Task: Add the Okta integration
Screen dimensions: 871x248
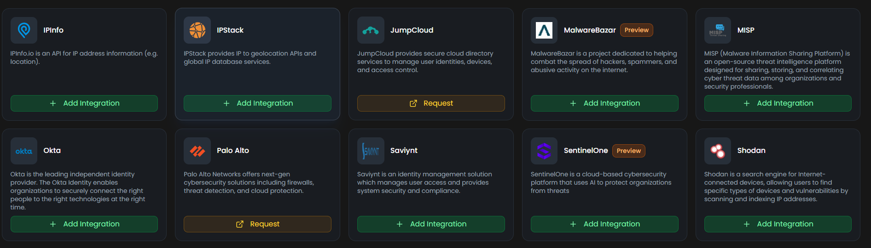Action: (x=84, y=224)
